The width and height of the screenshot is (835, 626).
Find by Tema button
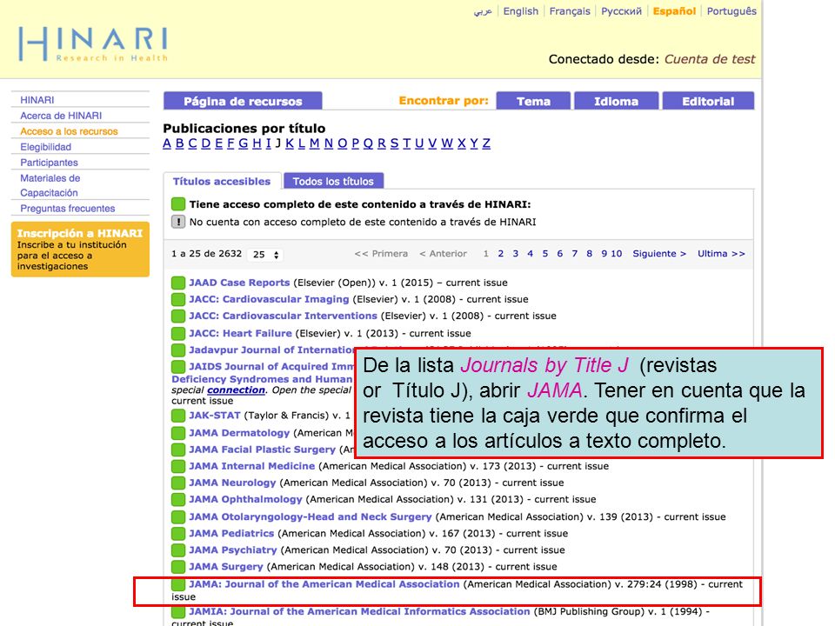point(533,101)
